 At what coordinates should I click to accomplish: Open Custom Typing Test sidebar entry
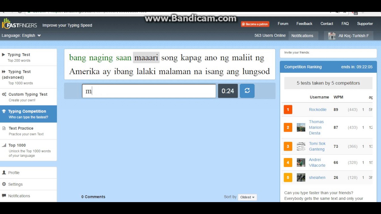click(28, 97)
